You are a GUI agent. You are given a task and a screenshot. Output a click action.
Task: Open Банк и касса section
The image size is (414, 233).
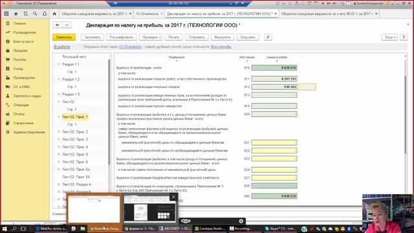[x=23, y=41]
